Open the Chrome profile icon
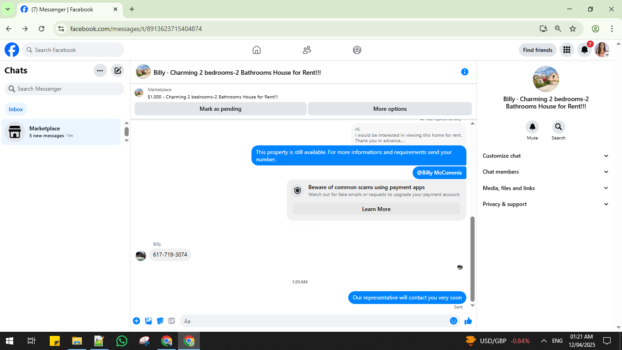The width and height of the screenshot is (622, 350). coord(596,29)
